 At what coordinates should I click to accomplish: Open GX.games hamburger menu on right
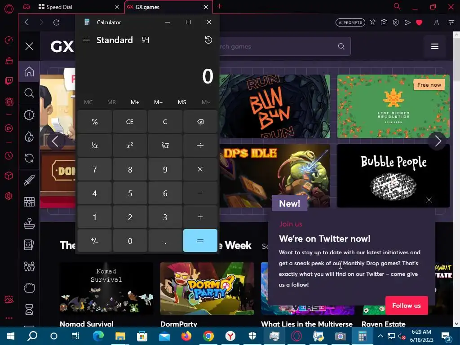[435, 46]
